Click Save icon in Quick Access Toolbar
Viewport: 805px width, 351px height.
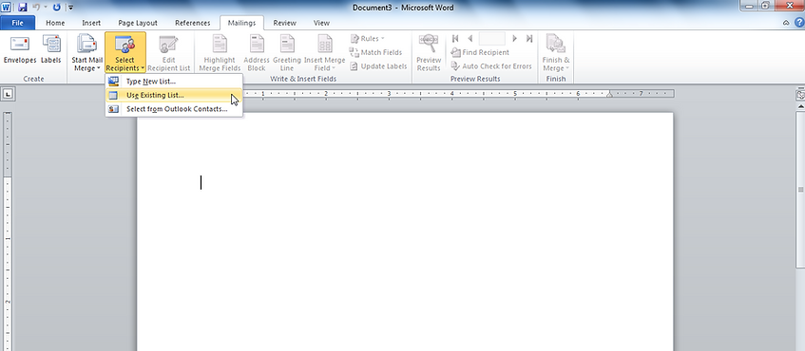coord(22,8)
